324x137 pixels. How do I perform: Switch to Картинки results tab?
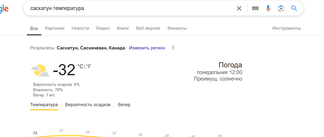coord(55,28)
